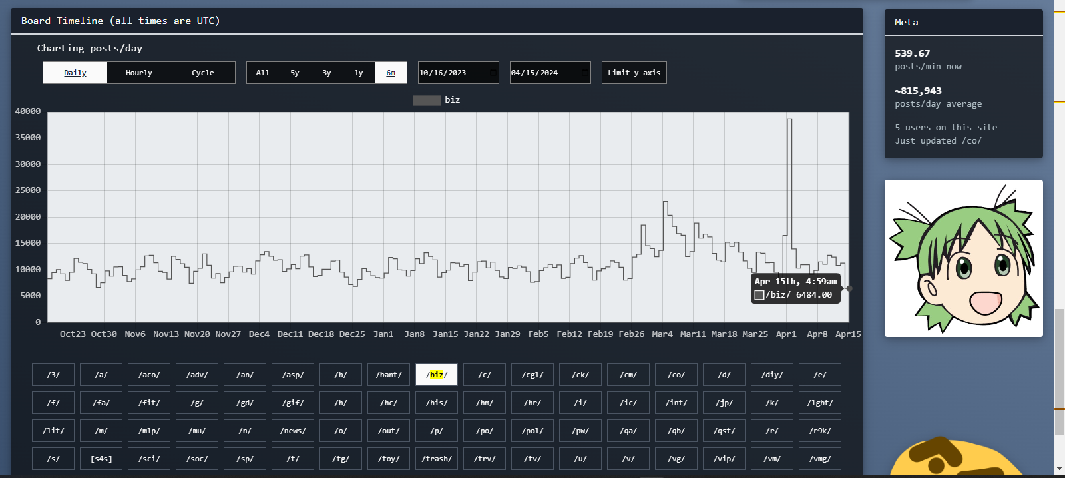This screenshot has height=478, width=1065.
Task: Select the /r9k/ board
Action: (820, 431)
